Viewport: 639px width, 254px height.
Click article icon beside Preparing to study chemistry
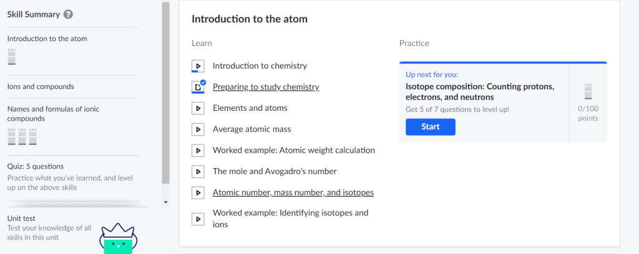[198, 87]
